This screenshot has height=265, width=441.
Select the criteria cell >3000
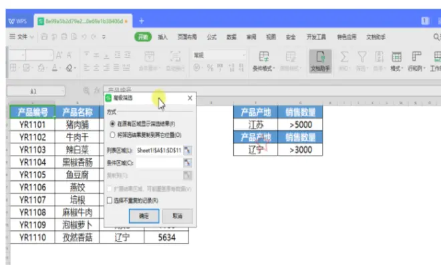tap(300, 150)
